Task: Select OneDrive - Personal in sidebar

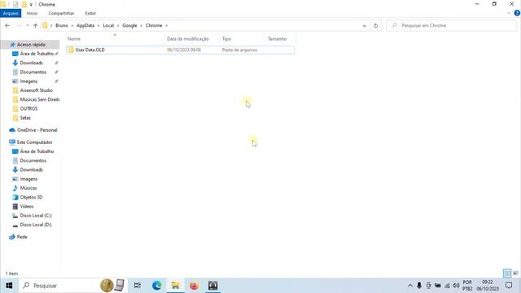Action: click(x=37, y=130)
